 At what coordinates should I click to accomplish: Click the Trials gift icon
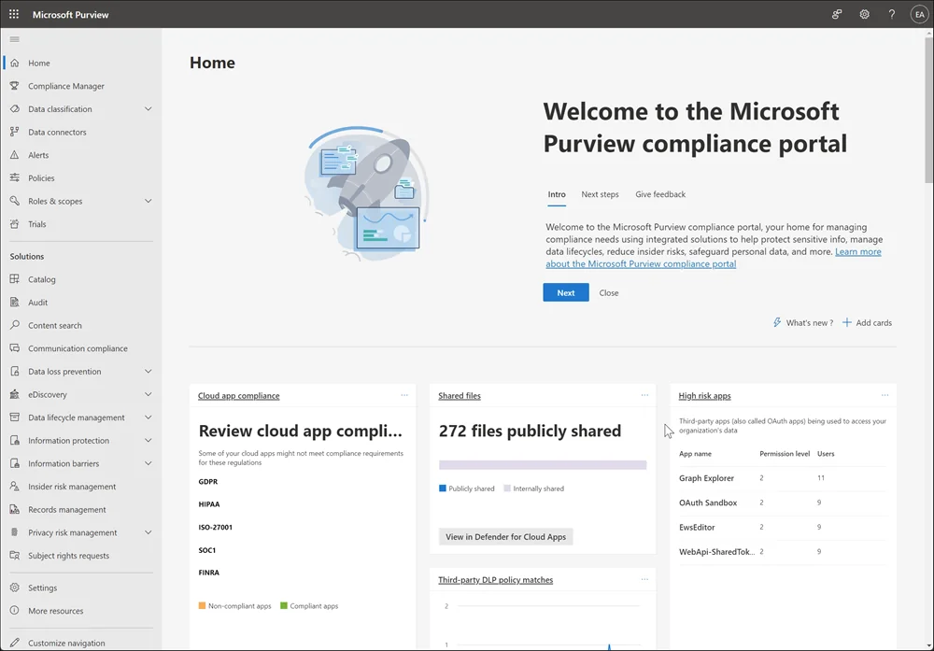pyautogui.click(x=15, y=224)
